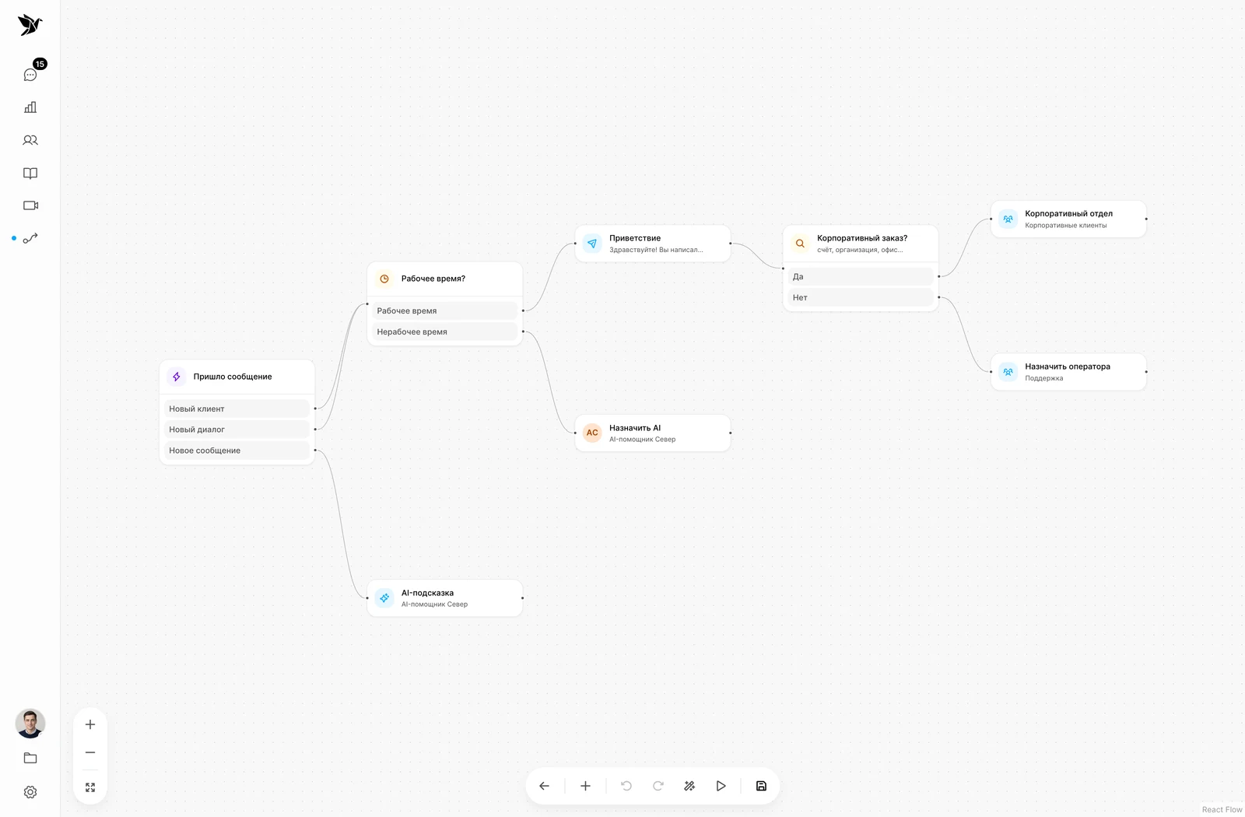Select the 'Пришло сообщение' trigger node header

[x=237, y=377]
